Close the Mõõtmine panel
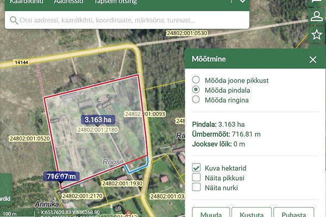The image size is (326, 217). click(312, 60)
